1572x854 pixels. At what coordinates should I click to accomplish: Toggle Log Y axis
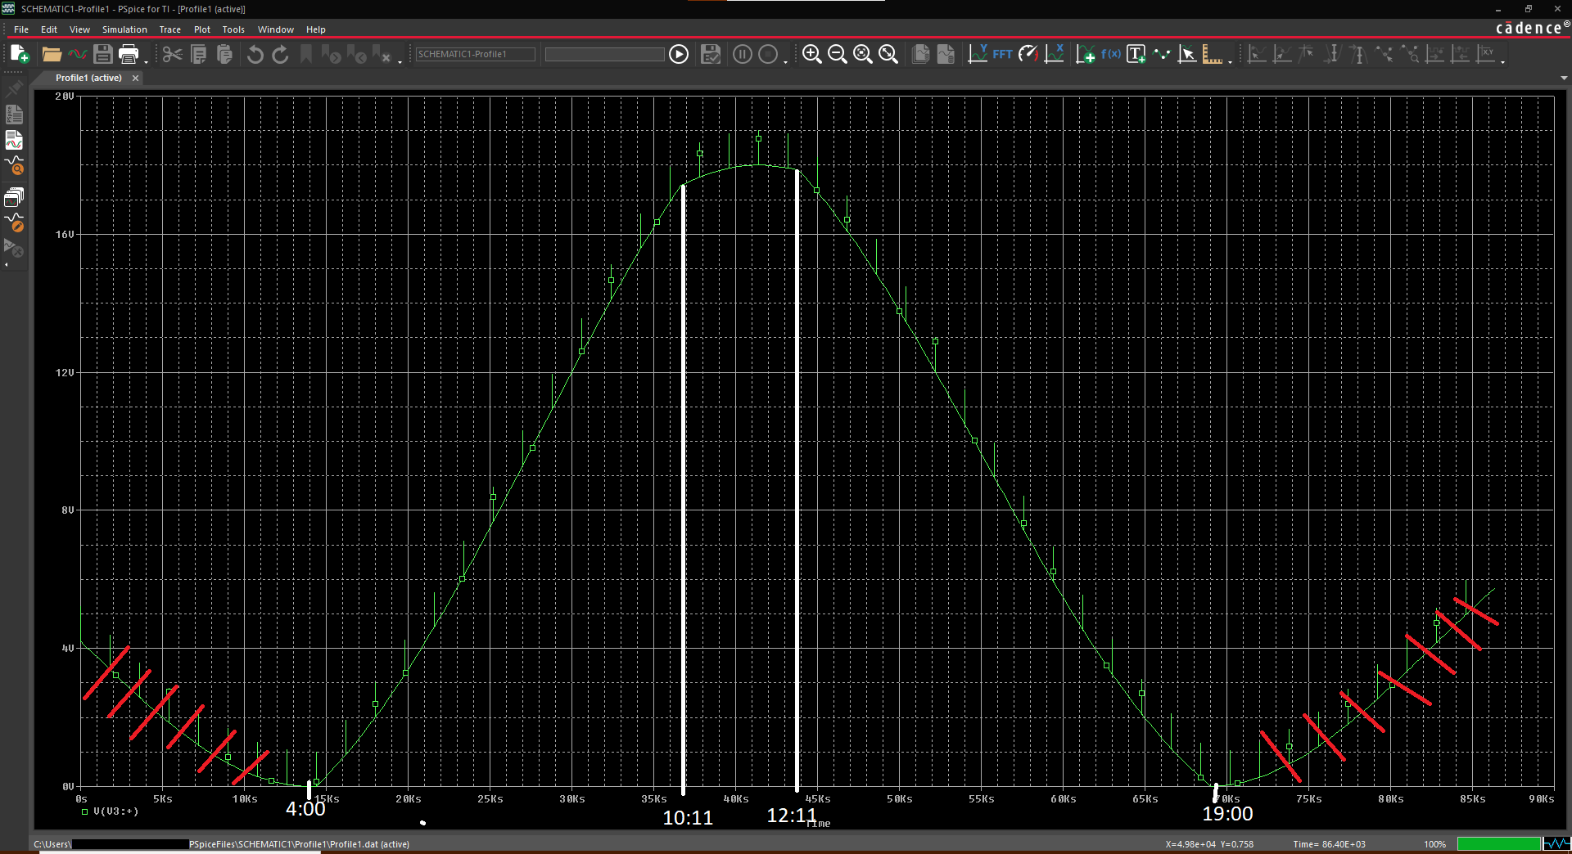978,54
